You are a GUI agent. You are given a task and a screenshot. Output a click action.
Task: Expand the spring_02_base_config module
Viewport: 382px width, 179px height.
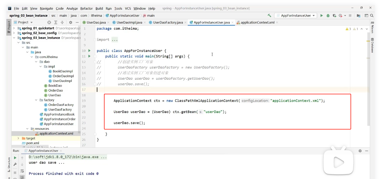(14, 33)
